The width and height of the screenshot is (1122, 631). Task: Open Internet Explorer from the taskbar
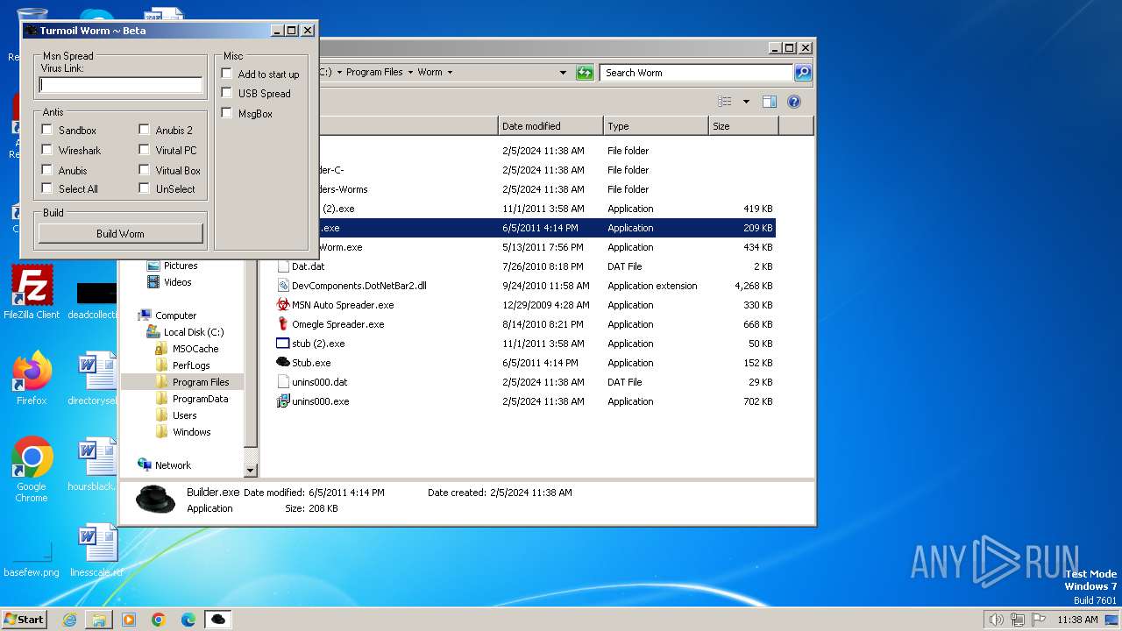click(69, 620)
